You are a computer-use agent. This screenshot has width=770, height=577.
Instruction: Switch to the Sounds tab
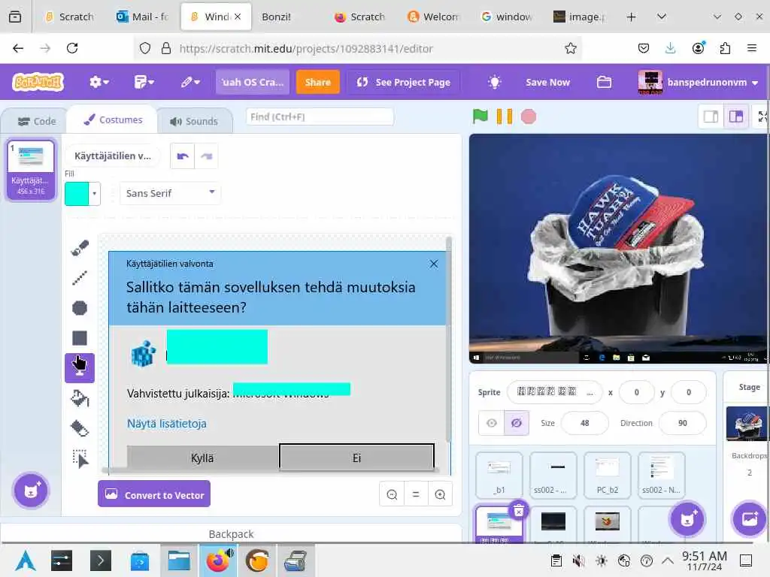(194, 121)
